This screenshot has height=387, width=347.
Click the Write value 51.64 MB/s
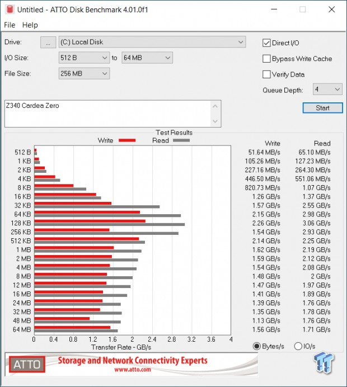(x=264, y=152)
